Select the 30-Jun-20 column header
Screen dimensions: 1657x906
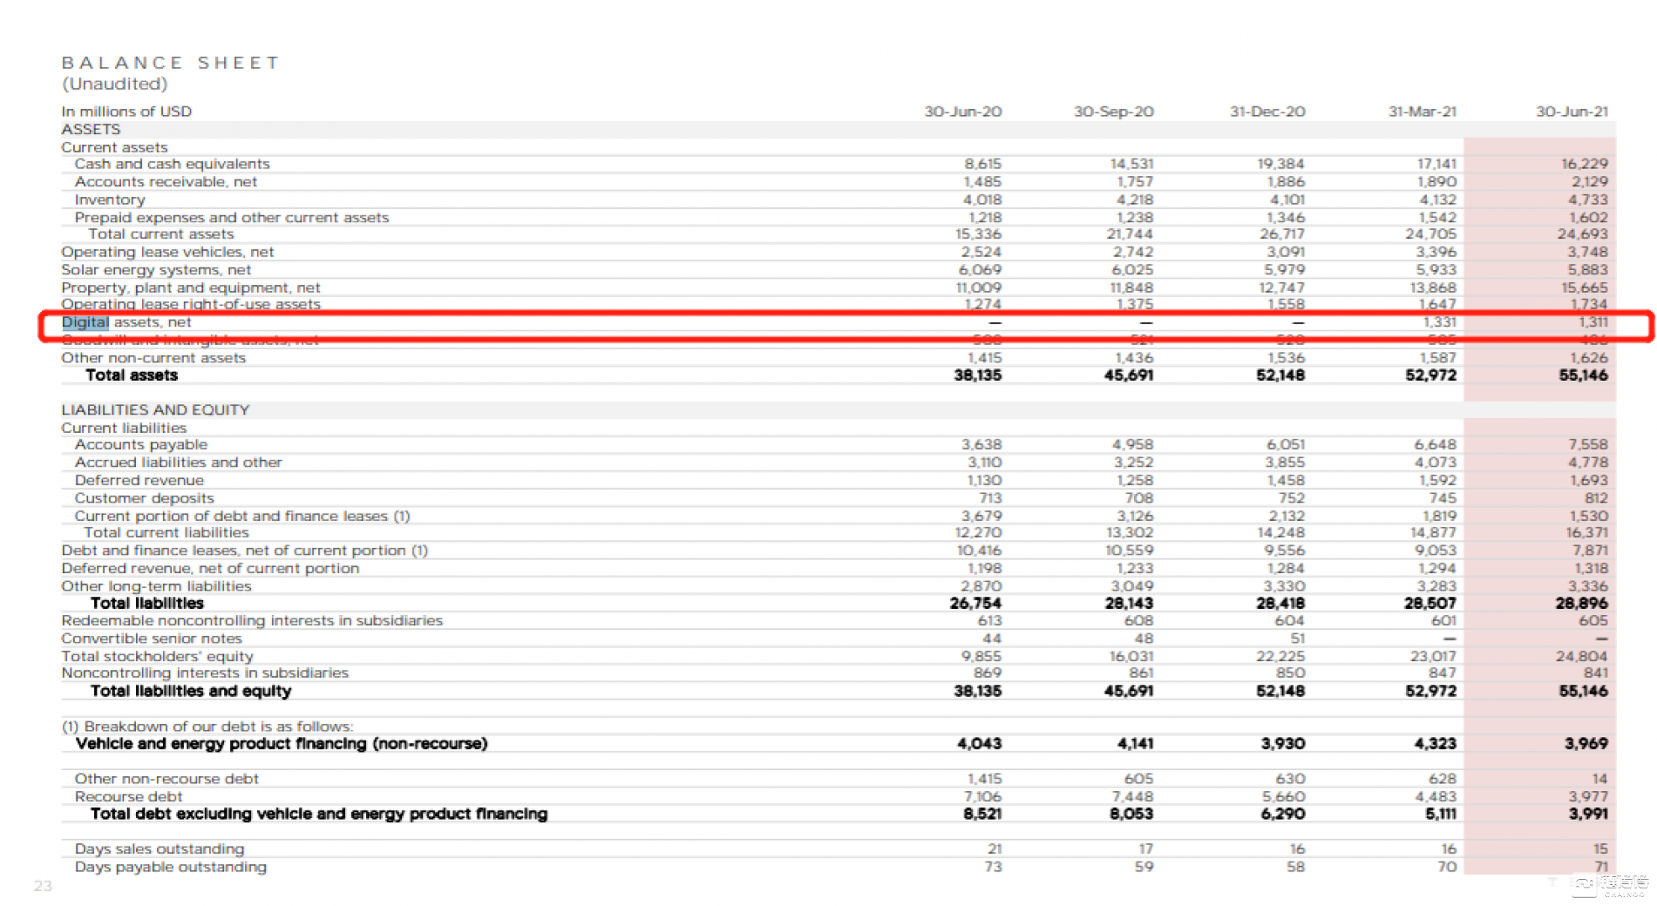pyautogui.click(x=963, y=112)
